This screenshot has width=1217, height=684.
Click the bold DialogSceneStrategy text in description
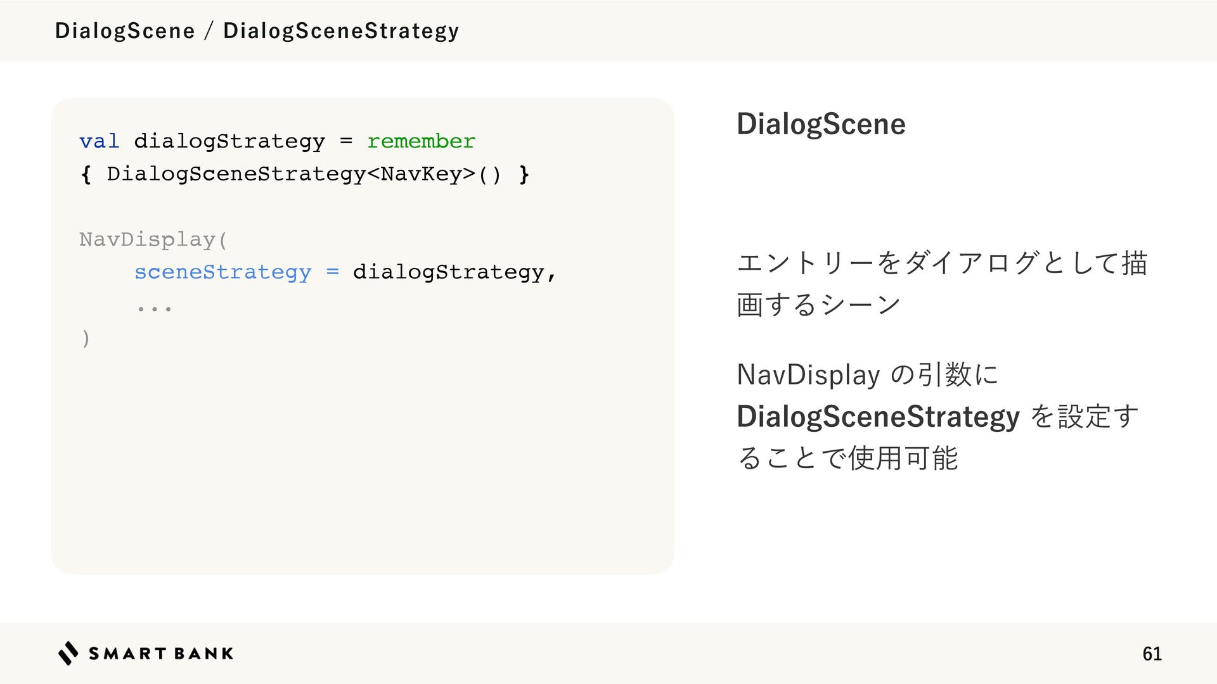pyautogui.click(x=878, y=416)
